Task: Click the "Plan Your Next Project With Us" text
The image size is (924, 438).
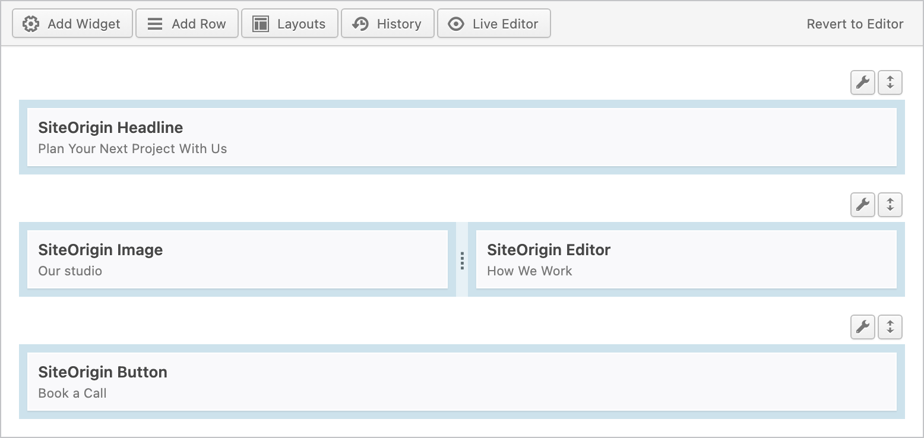Action: 132,148
